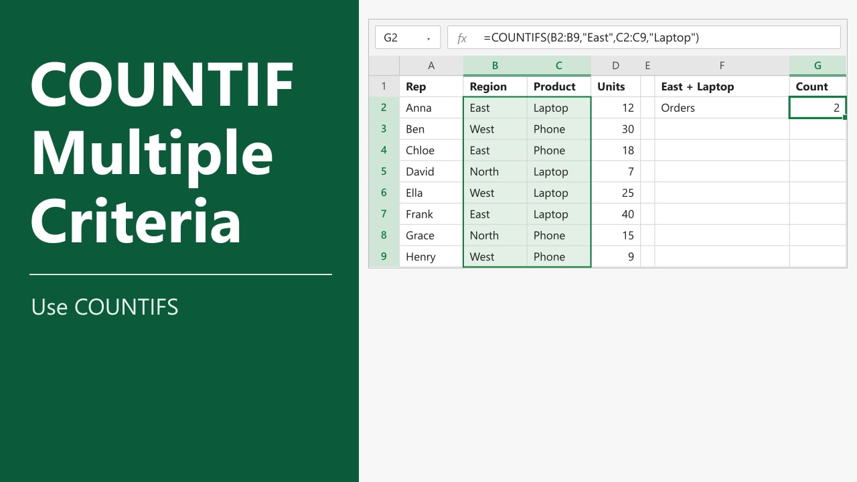Viewport: 857px width, 482px height.
Task: Select column C header
Action: point(559,66)
